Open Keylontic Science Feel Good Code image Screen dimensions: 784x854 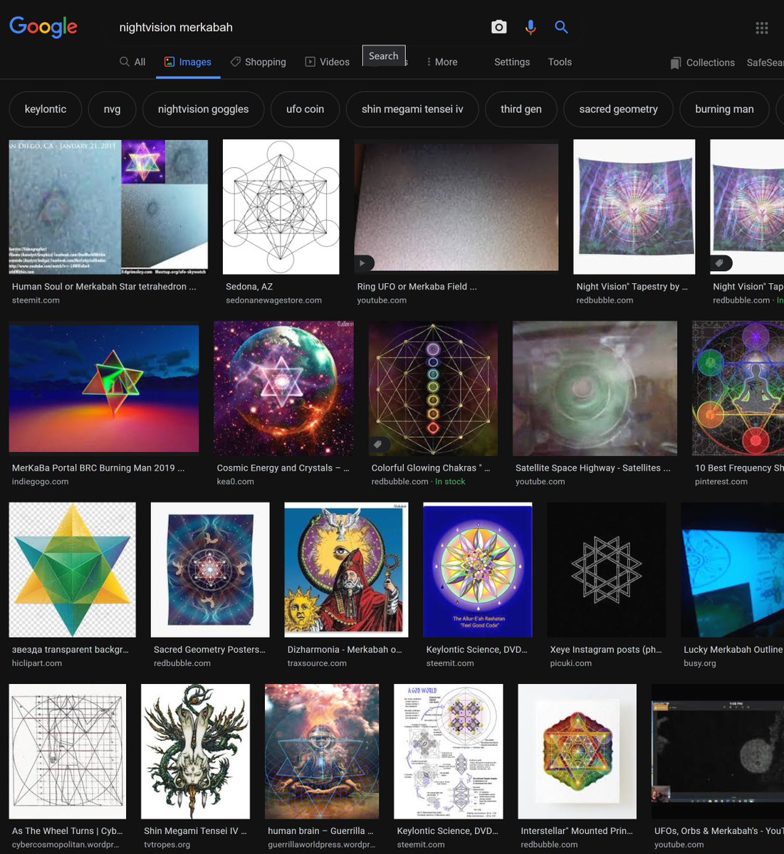tap(478, 569)
